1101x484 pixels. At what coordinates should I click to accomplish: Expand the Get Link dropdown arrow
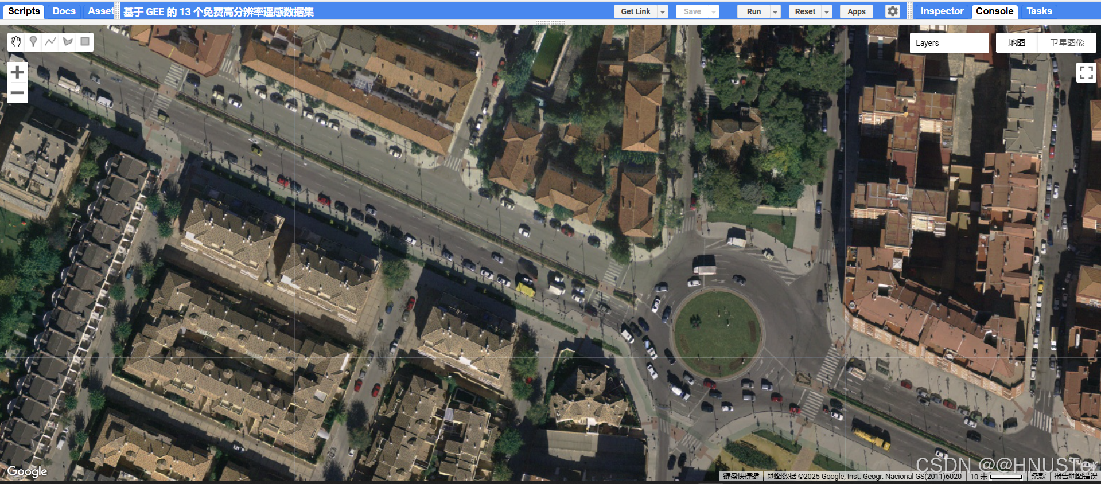pyautogui.click(x=663, y=11)
